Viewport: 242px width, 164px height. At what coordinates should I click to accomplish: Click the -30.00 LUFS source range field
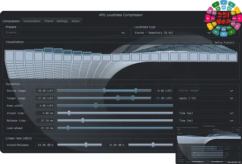[x=45, y=91]
